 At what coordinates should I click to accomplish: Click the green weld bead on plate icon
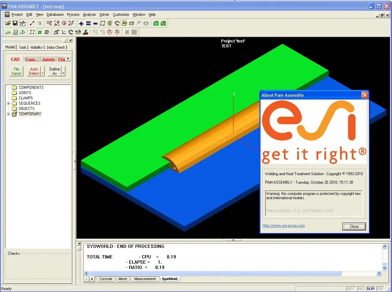point(86,32)
